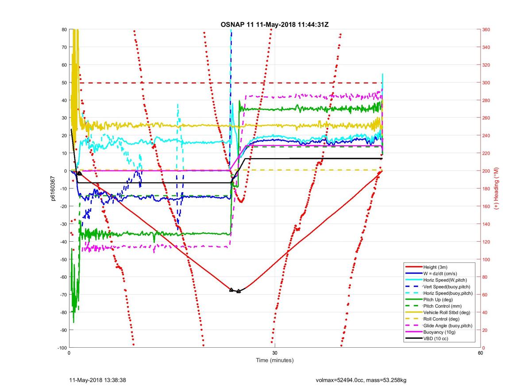Click the "80" tick on the left axis

[63, 30]
